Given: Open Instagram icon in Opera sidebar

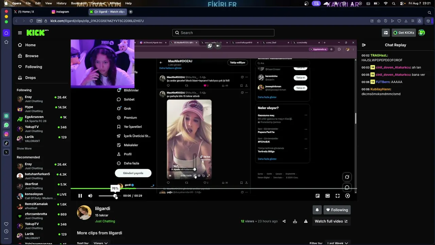Looking at the screenshot, I should coord(6,134).
